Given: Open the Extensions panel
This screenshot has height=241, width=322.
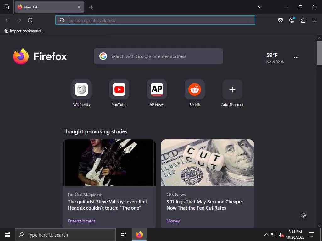Looking at the screenshot, I should (x=303, y=20).
